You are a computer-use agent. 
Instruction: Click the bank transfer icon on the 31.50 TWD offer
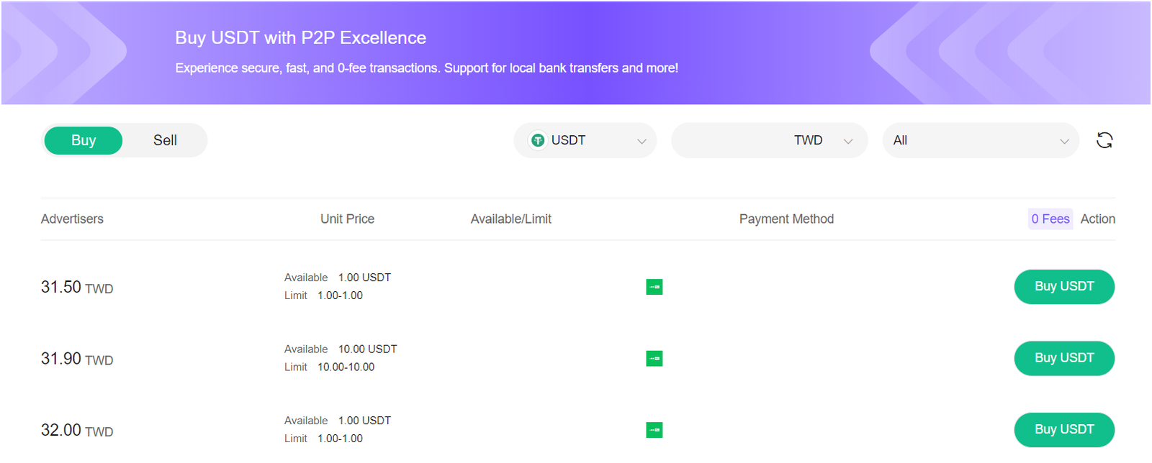pyautogui.click(x=654, y=286)
